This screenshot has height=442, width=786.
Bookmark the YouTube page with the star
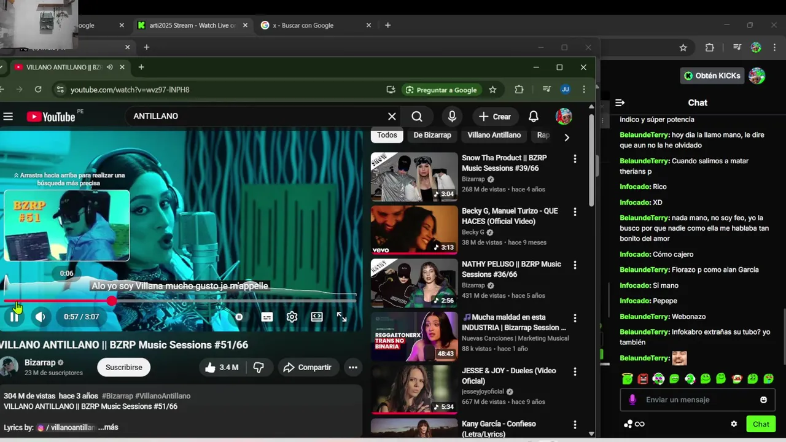(492, 90)
